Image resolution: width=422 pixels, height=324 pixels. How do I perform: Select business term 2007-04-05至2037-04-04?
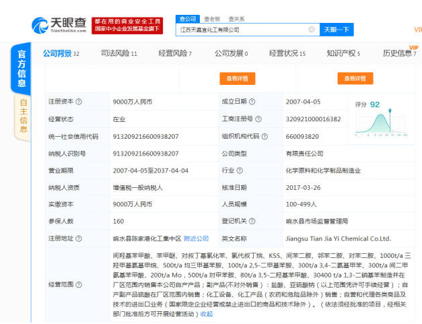pyautogui.click(x=151, y=170)
